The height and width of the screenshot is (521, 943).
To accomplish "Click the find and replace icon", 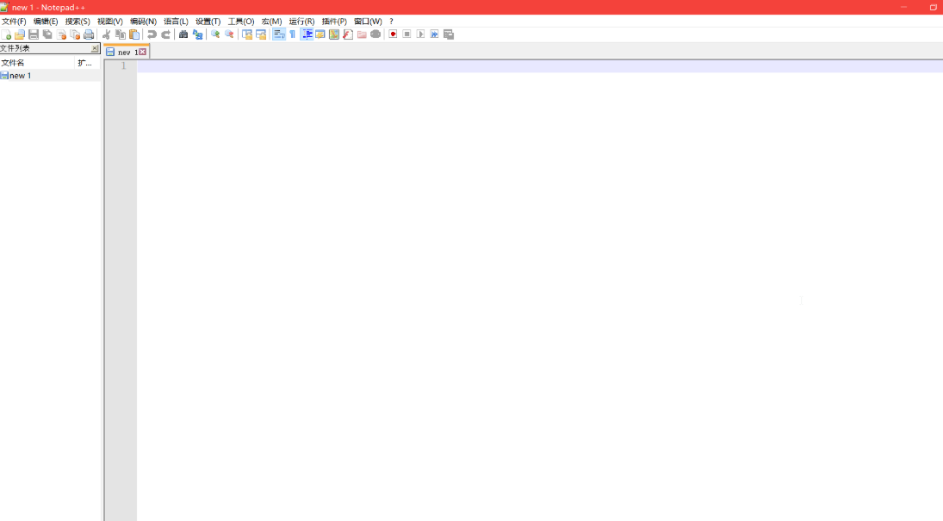I will (197, 34).
